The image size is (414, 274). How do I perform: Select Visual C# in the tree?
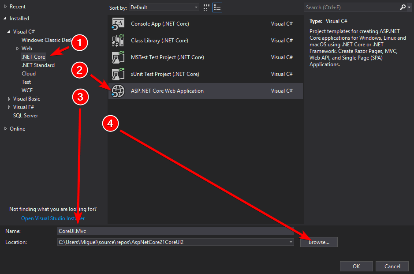pos(24,32)
